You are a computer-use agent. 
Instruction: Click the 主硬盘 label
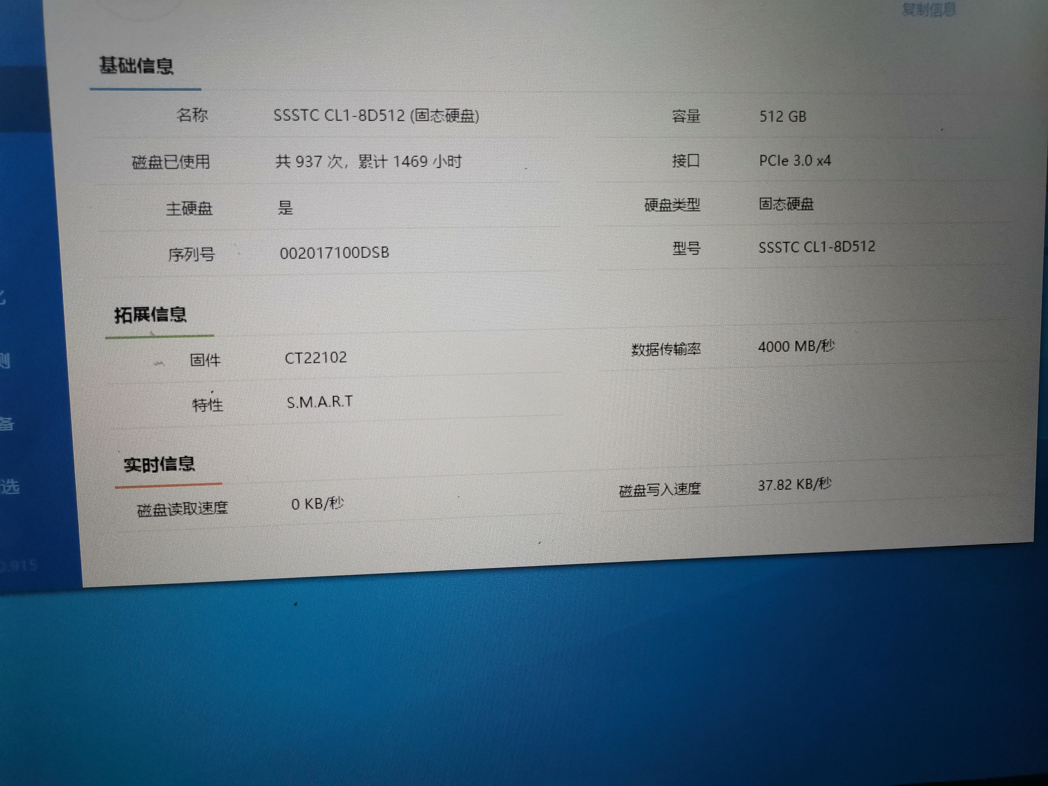[x=189, y=209]
